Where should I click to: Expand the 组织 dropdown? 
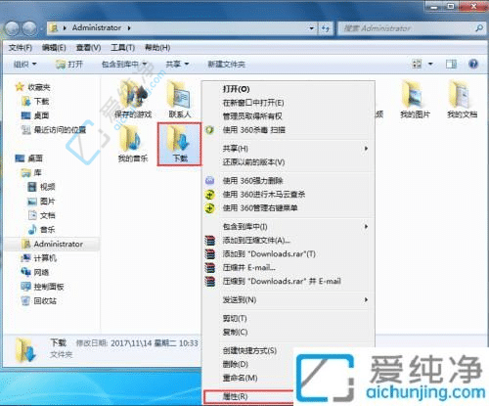[24, 65]
